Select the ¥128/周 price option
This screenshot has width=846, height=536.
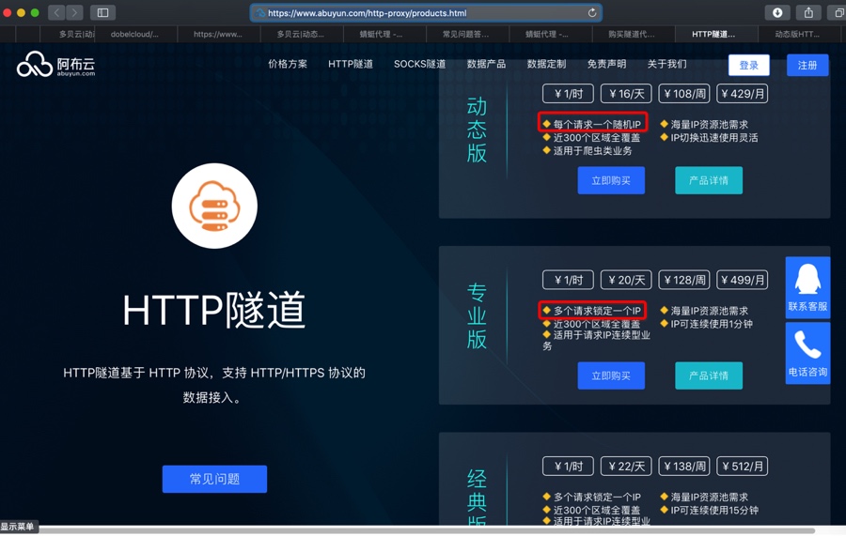point(684,280)
